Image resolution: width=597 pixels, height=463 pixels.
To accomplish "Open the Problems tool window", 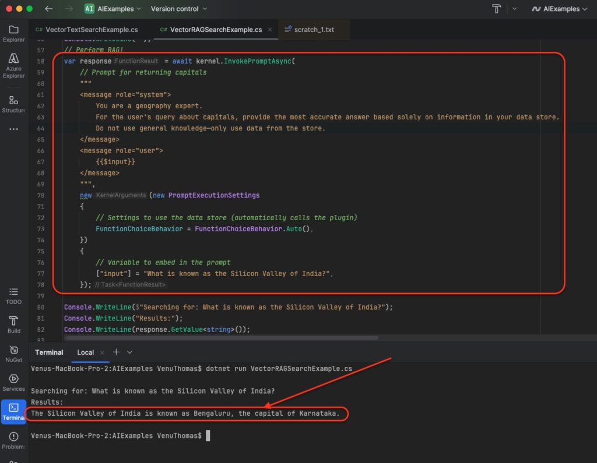I will point(13,440).
